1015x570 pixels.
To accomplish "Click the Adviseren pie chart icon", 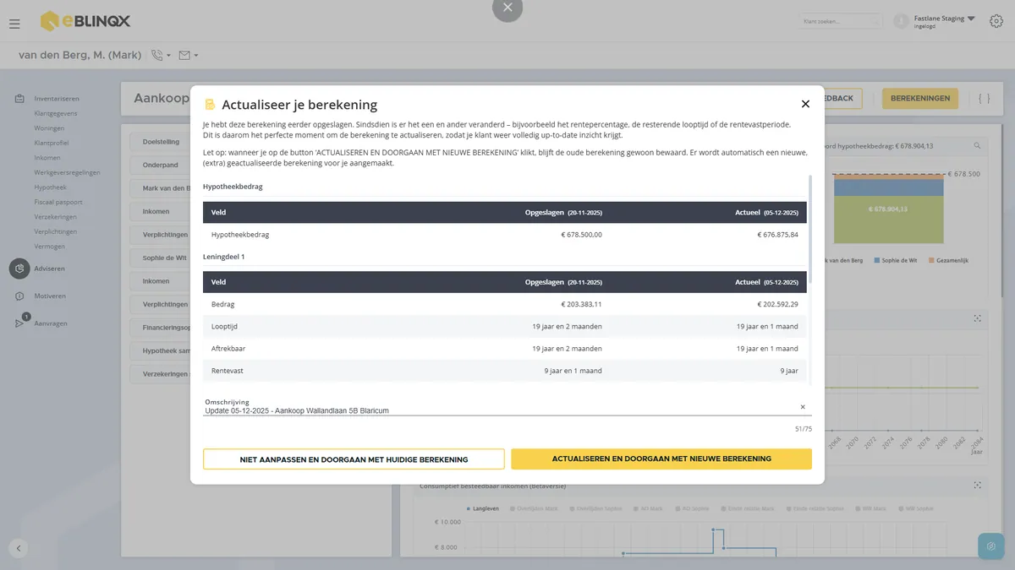I will click(x=19, y=269).
